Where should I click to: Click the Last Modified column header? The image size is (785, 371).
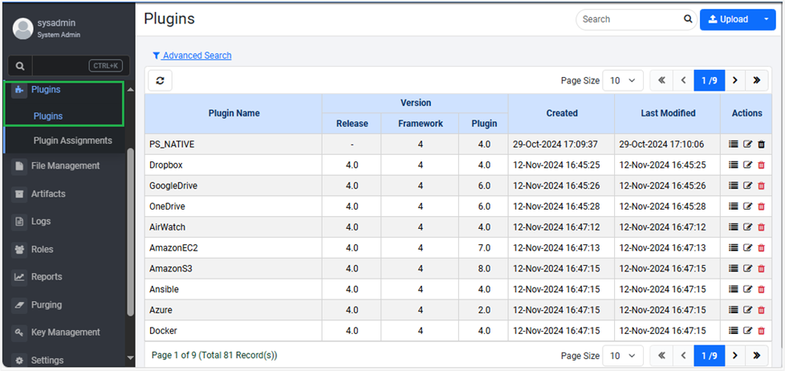pos(668,114)
